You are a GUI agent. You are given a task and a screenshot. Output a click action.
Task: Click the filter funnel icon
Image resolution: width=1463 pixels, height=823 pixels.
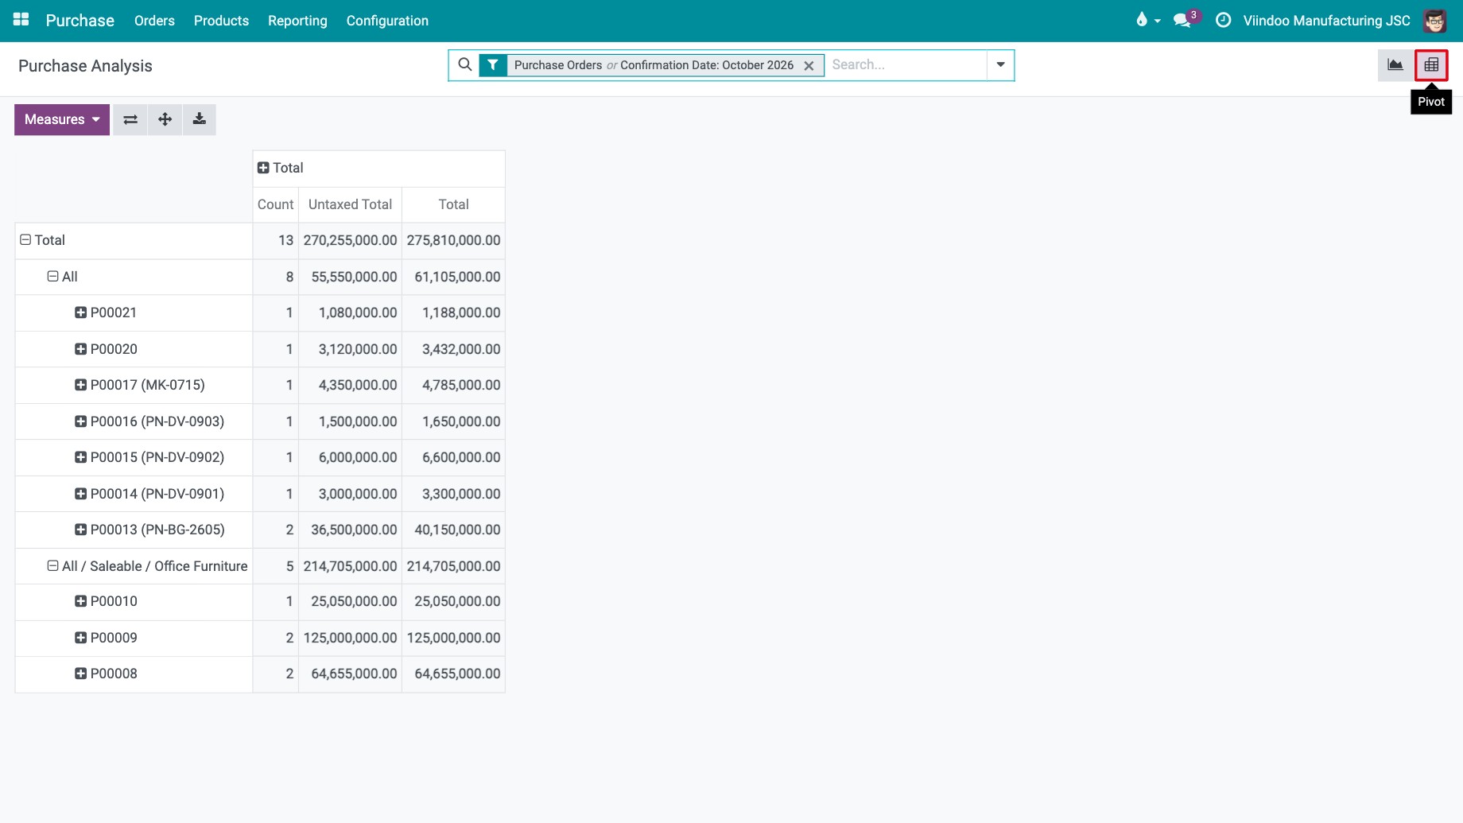tap(493, 65)
